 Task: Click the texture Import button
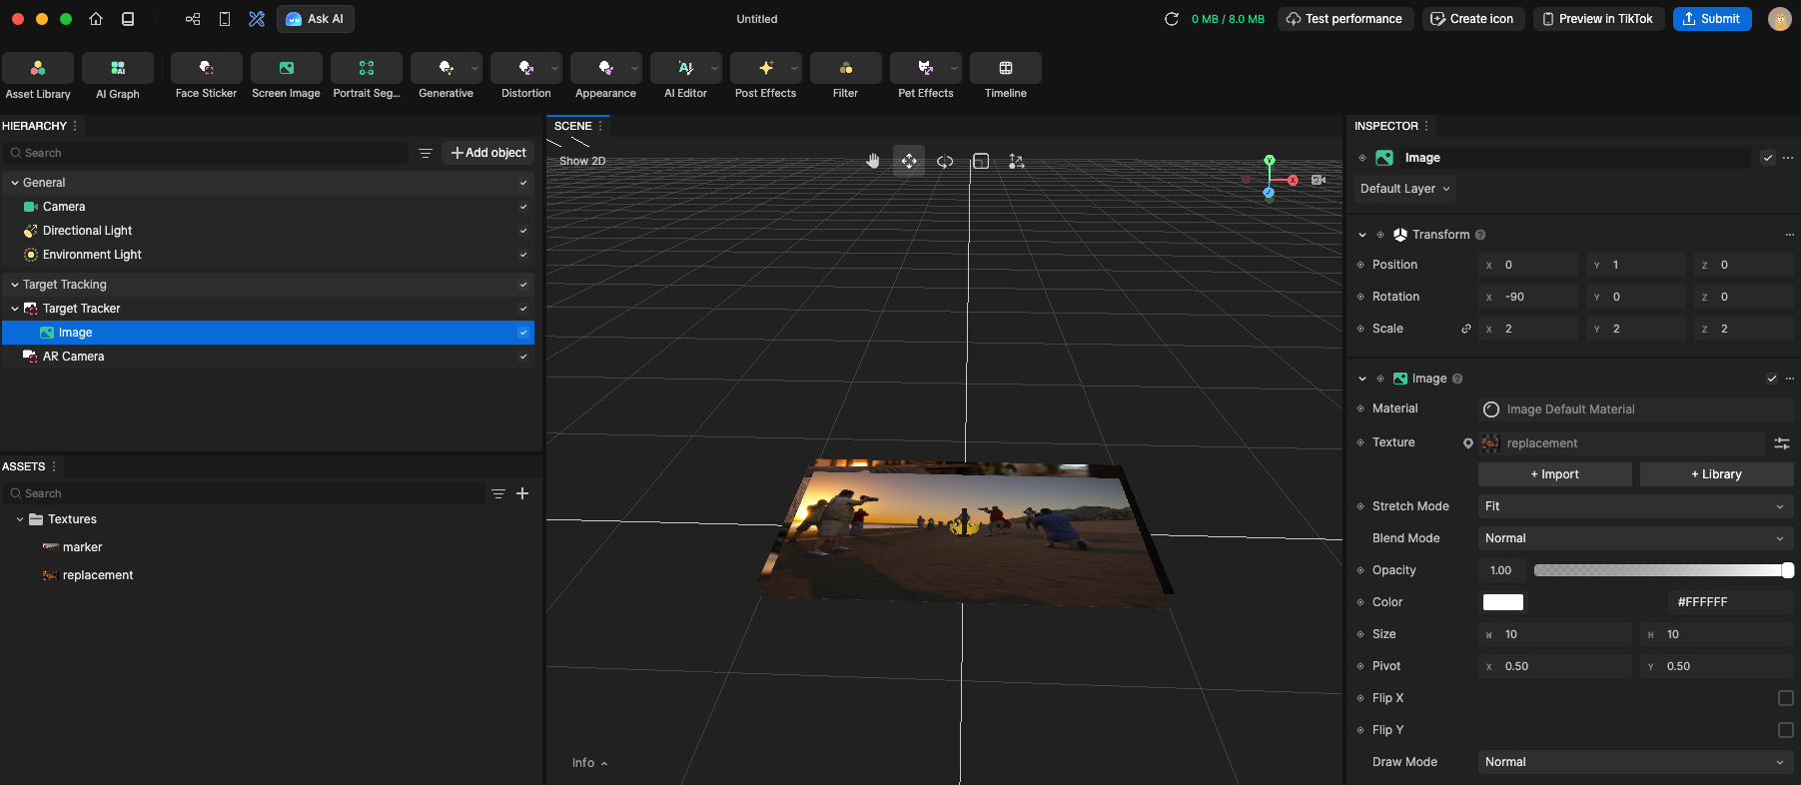pyautogui.click(x=1555, y=474)
